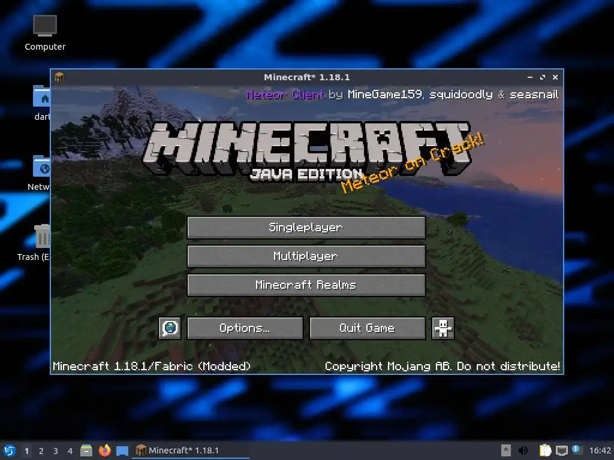614x460 pixels.
Task: Open the Computer desktop icon
Action: click(45, 33)
